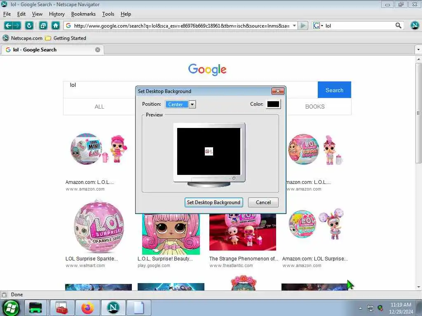Open the blank document taskbar icon
Image resolution: width=422 pixels, height=316 pixels.
138,308
